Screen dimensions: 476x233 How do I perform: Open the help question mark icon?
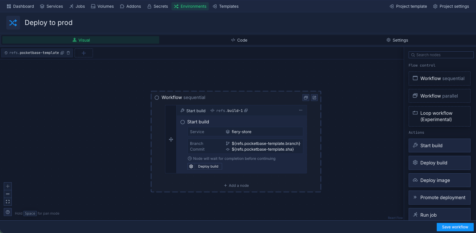[x=8, y=212]
